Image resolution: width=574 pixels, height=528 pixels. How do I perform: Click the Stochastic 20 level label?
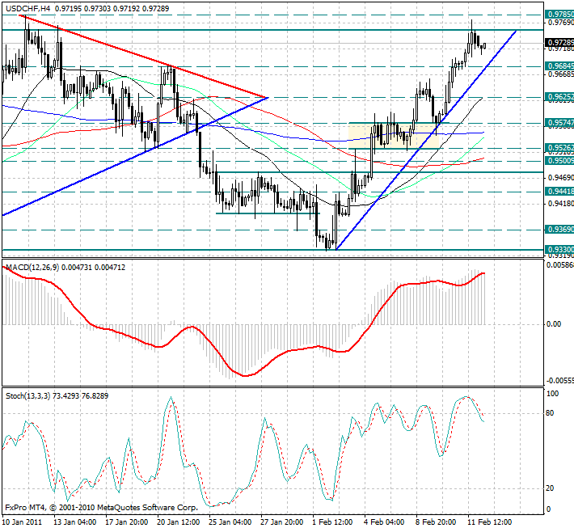(x=550, y=488)
